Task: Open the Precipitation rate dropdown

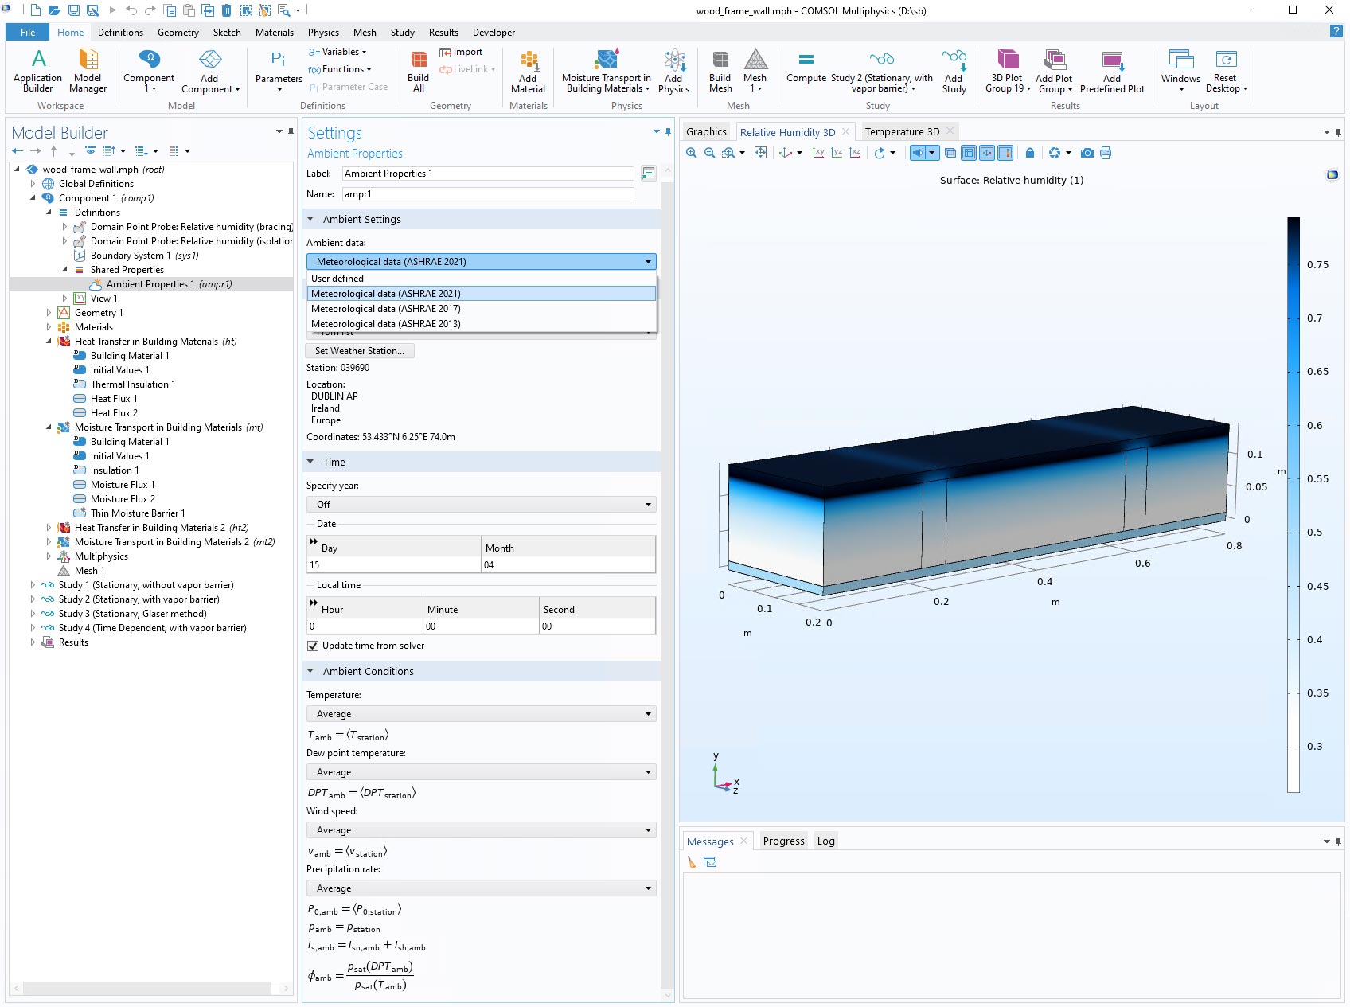Action: (x=481, y=888)
